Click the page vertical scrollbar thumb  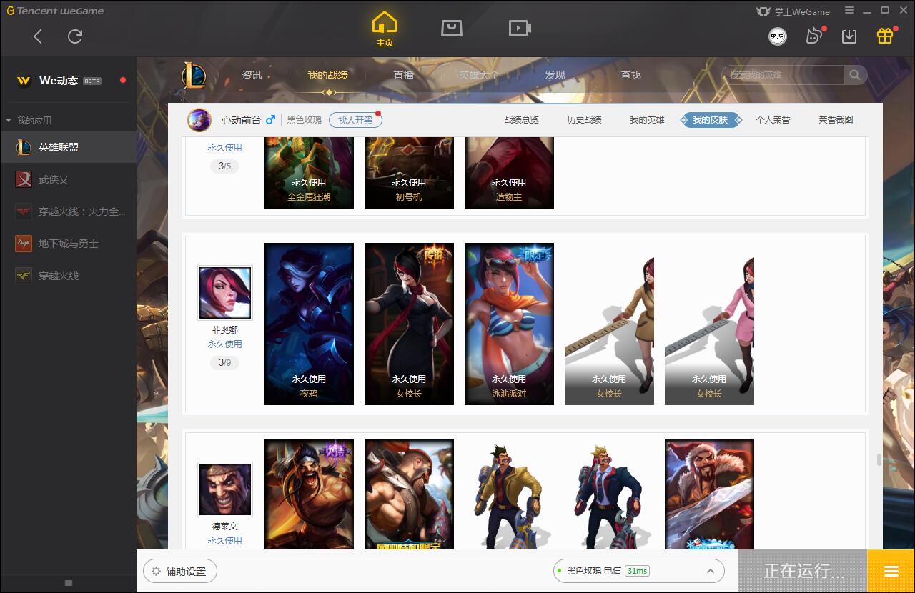(878, 459)
